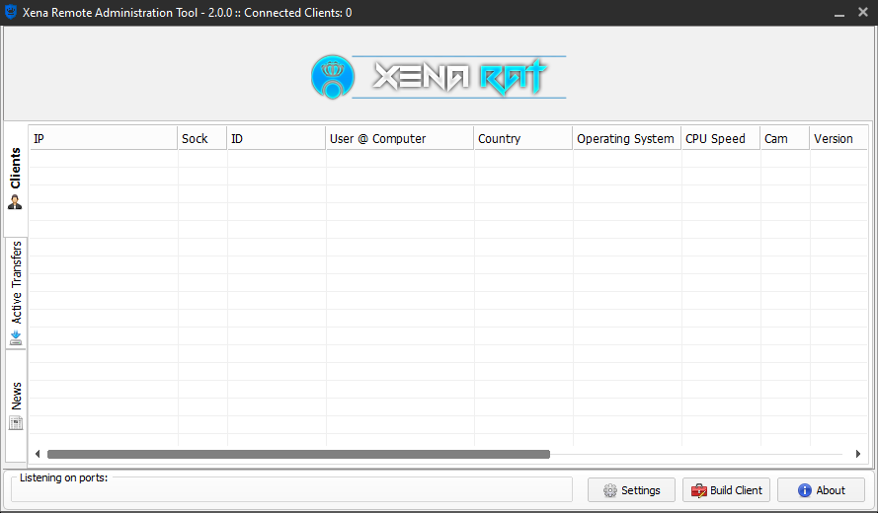
Task: Sort the client list by IP column
Action: [x=103, y=138]
